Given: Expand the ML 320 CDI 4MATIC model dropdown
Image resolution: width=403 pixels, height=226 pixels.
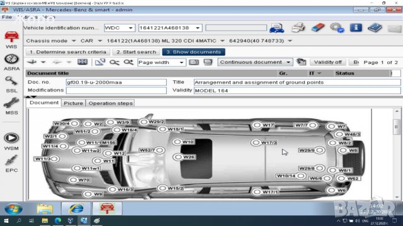Looking at the screenshot, I should coord(222,41).
